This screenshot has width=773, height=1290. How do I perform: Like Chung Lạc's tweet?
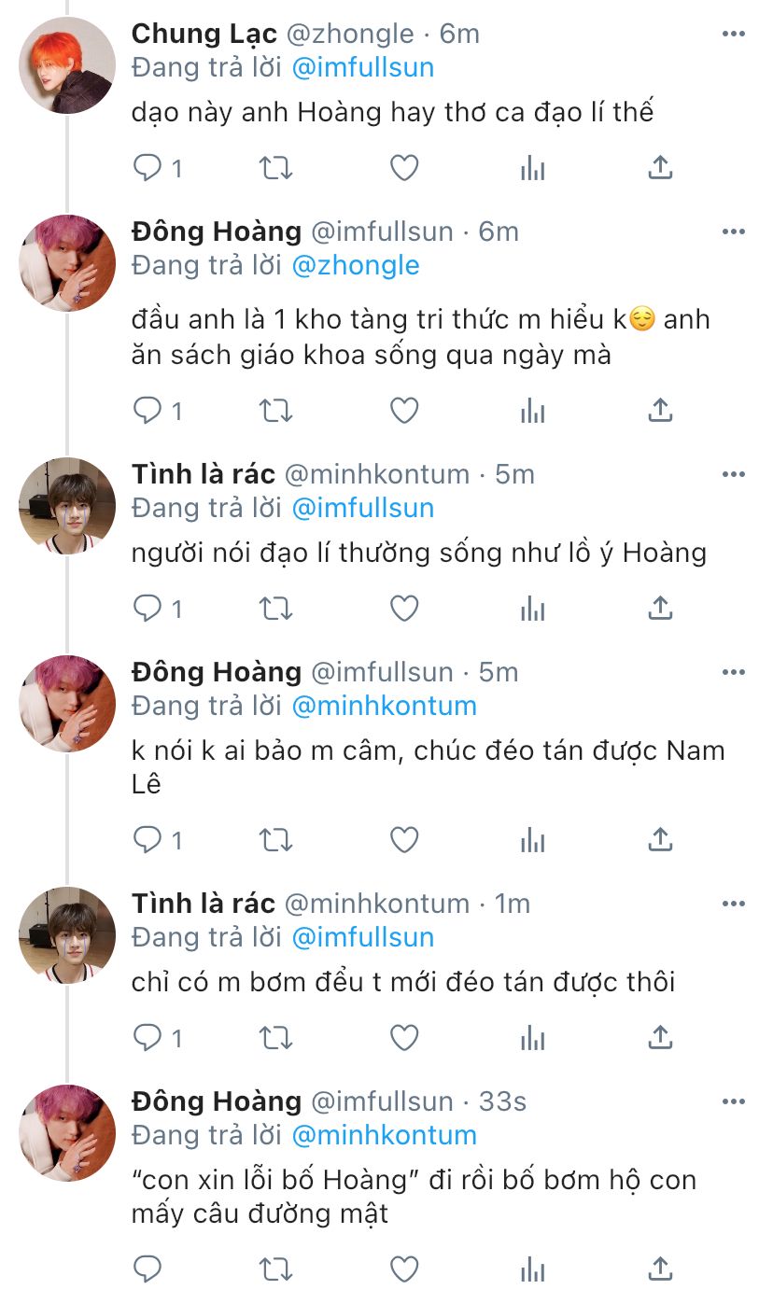403,168
